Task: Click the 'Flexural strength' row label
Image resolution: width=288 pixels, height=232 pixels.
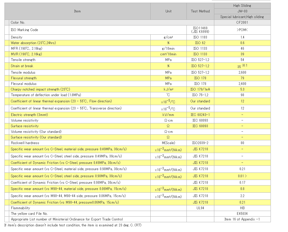Action: pos(24,78)
